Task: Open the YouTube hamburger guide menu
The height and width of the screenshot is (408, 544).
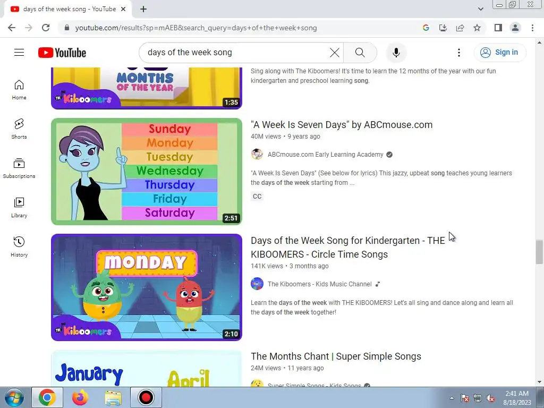Action: (x=19, y=53)
